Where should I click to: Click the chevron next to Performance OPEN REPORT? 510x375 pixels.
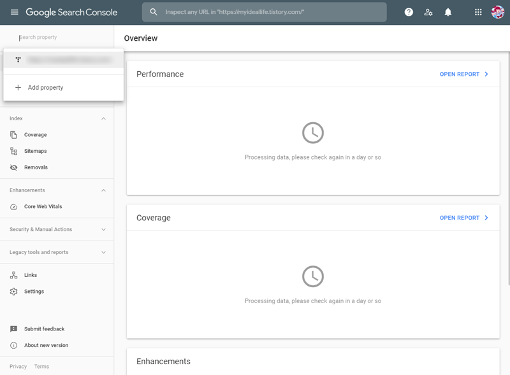click(486, 74)
